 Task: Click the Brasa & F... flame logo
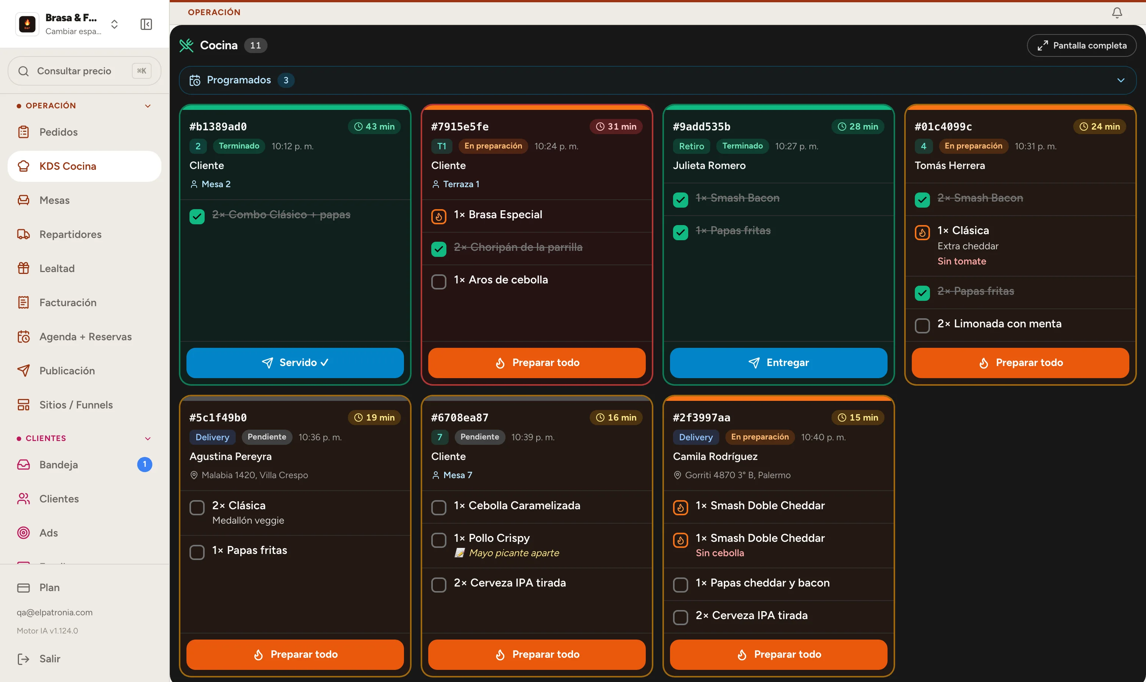coord(27,24)
